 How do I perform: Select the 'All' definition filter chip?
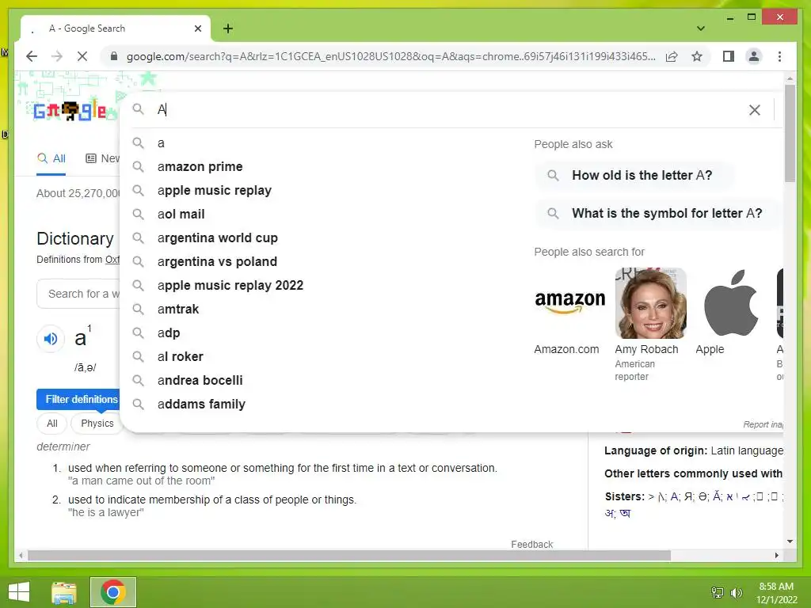click(51, 424)
